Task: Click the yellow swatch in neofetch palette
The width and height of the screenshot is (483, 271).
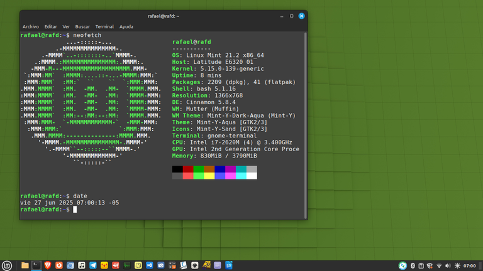Action: (209, 176)
